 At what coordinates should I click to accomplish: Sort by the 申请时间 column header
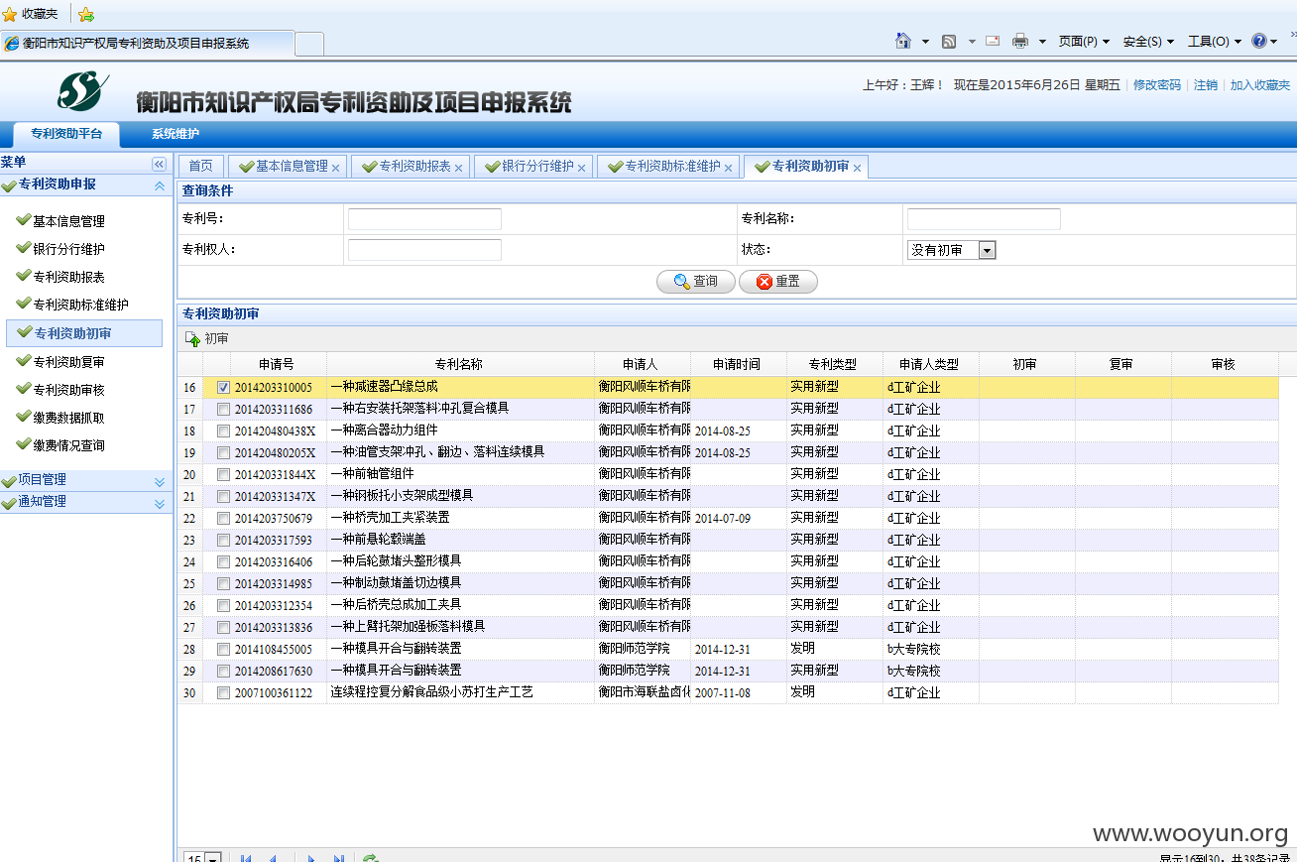pyautogui.click(x=737, y=364)
